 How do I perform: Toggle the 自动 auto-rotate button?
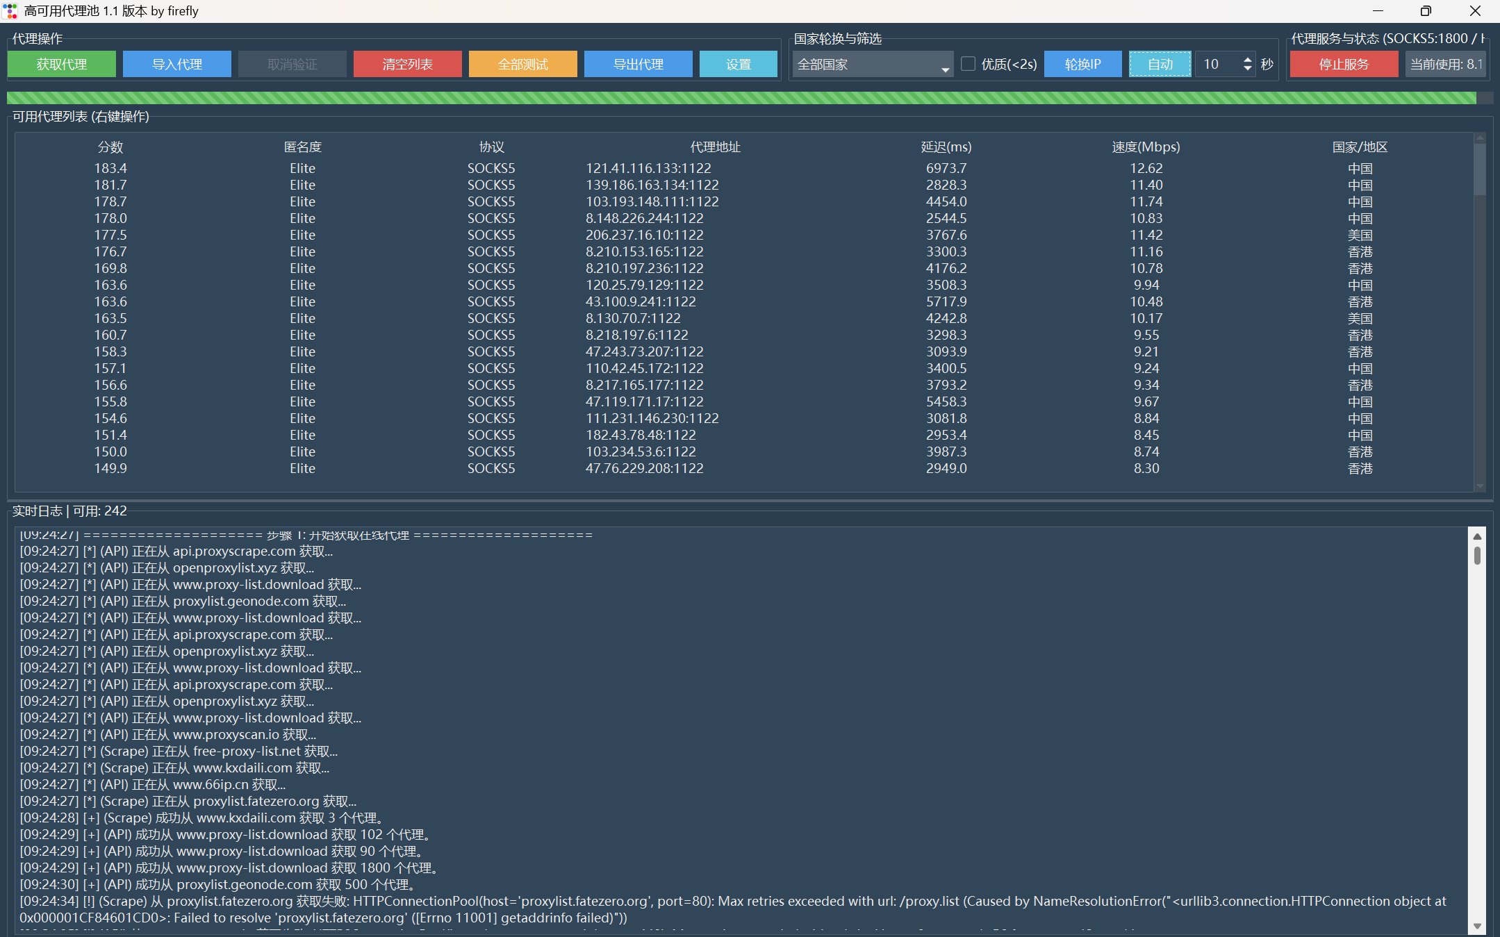pyautogui.click(x=1160, y=64)
